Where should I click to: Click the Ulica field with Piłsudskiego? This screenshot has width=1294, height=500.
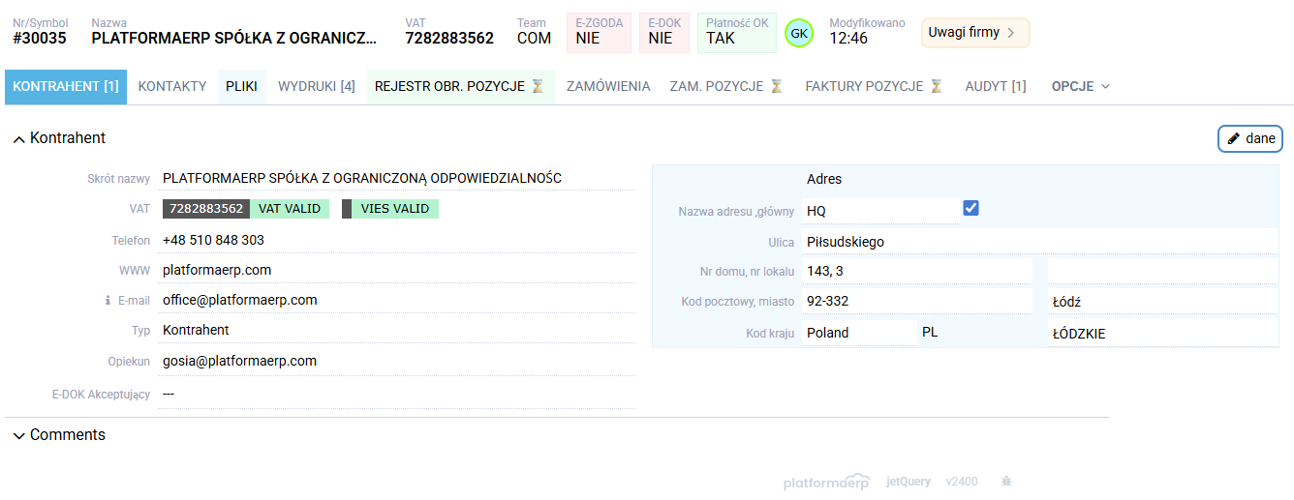point(1036,242)
